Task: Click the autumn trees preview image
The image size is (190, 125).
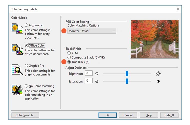Action: pyautogui.click(x=155, y=39)
